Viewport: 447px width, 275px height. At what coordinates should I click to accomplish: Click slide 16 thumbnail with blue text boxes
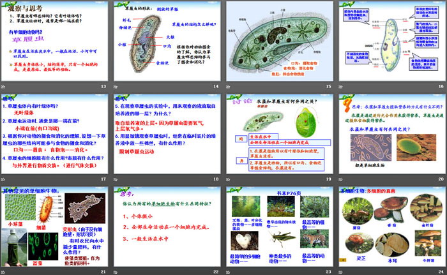click(391, 40)
